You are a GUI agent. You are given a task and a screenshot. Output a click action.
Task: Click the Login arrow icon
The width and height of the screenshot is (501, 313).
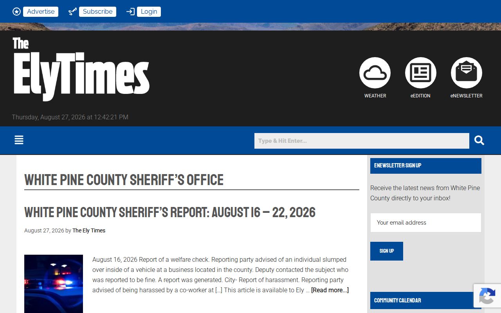click(x=130, y=12)
